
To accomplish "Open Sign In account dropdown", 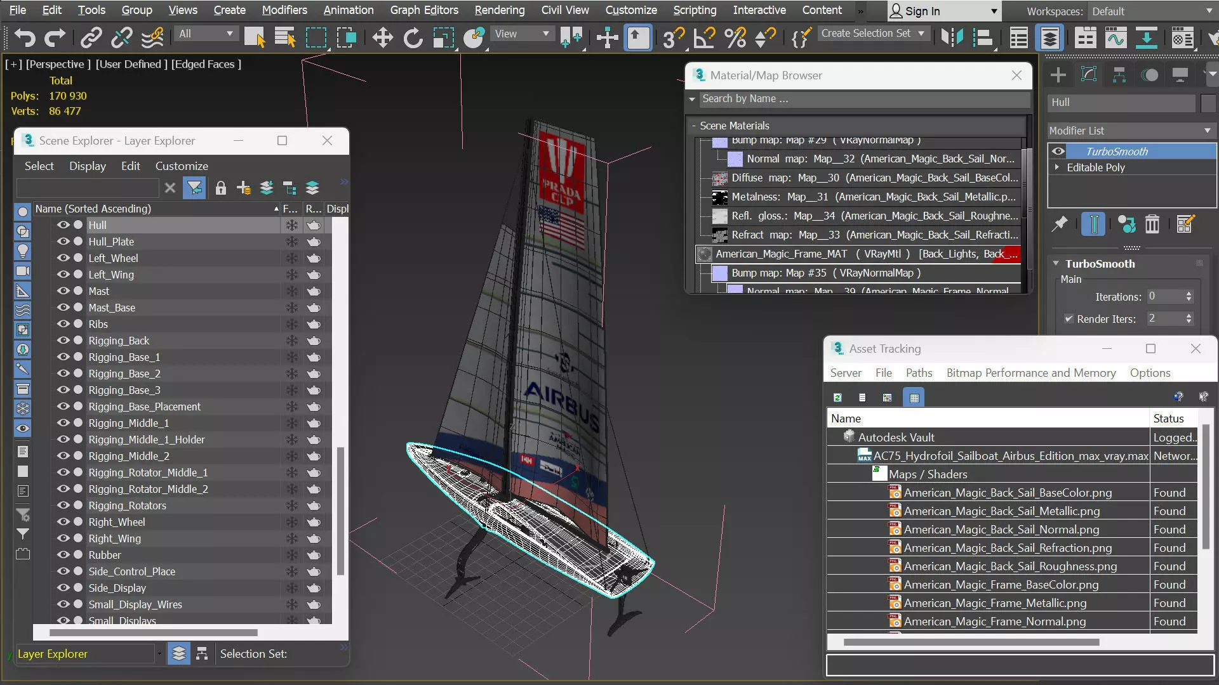I will 943,11.
